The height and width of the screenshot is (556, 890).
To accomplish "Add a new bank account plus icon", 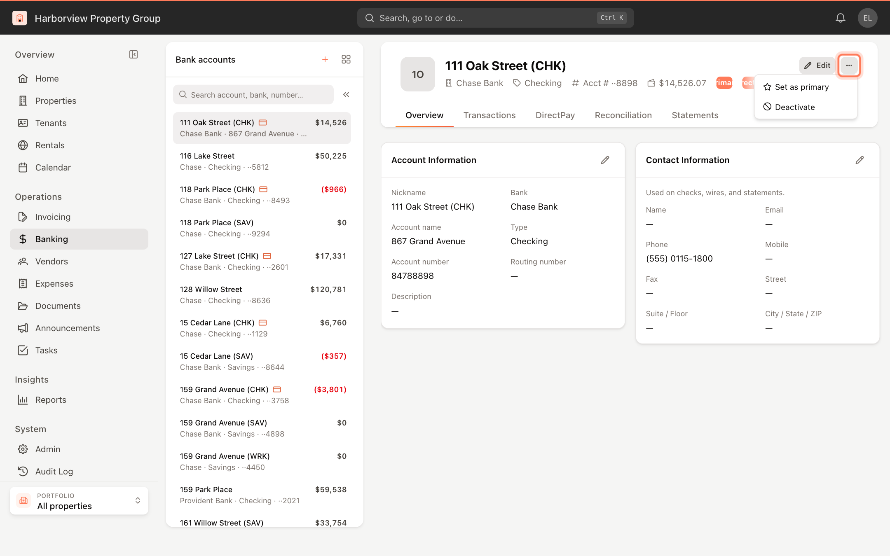I will point(325,60).
